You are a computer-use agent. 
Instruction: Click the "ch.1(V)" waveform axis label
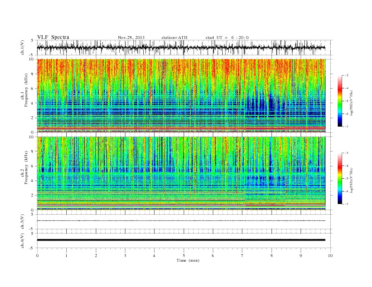pos(23,47)
